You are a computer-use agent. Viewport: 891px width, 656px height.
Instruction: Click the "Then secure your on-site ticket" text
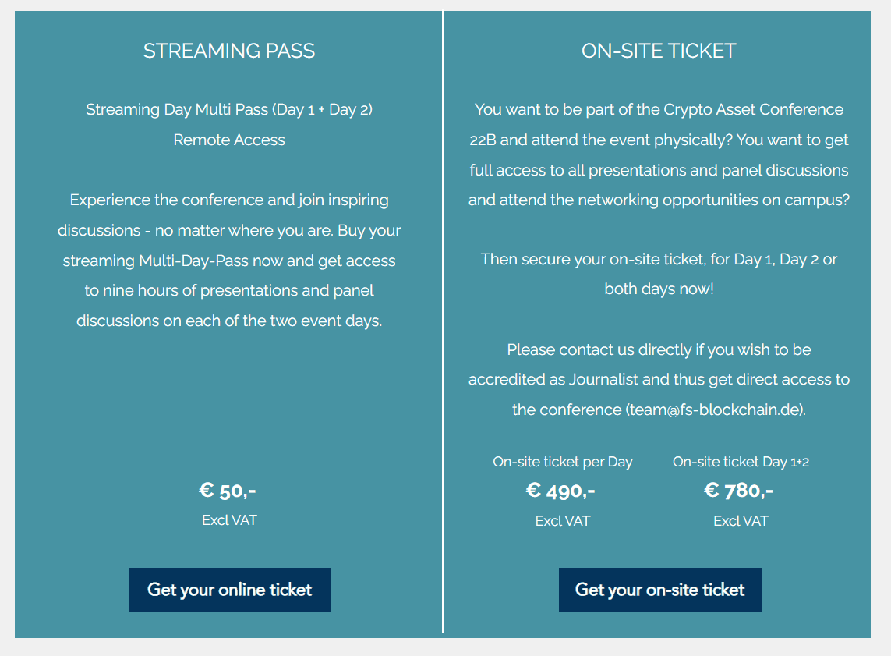pyautogui.click(x=659, y=274)
